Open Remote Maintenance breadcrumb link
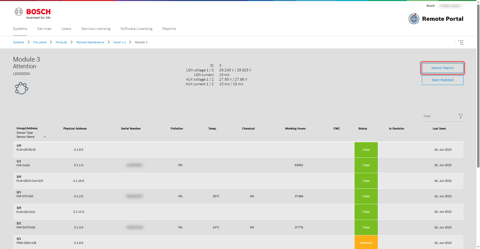This screenshot has width=480, height=249. [x=90, y=42]
